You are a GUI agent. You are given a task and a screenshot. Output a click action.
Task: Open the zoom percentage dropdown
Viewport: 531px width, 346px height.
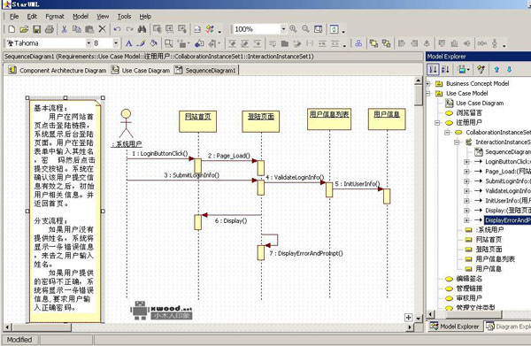tap(283, 29)
